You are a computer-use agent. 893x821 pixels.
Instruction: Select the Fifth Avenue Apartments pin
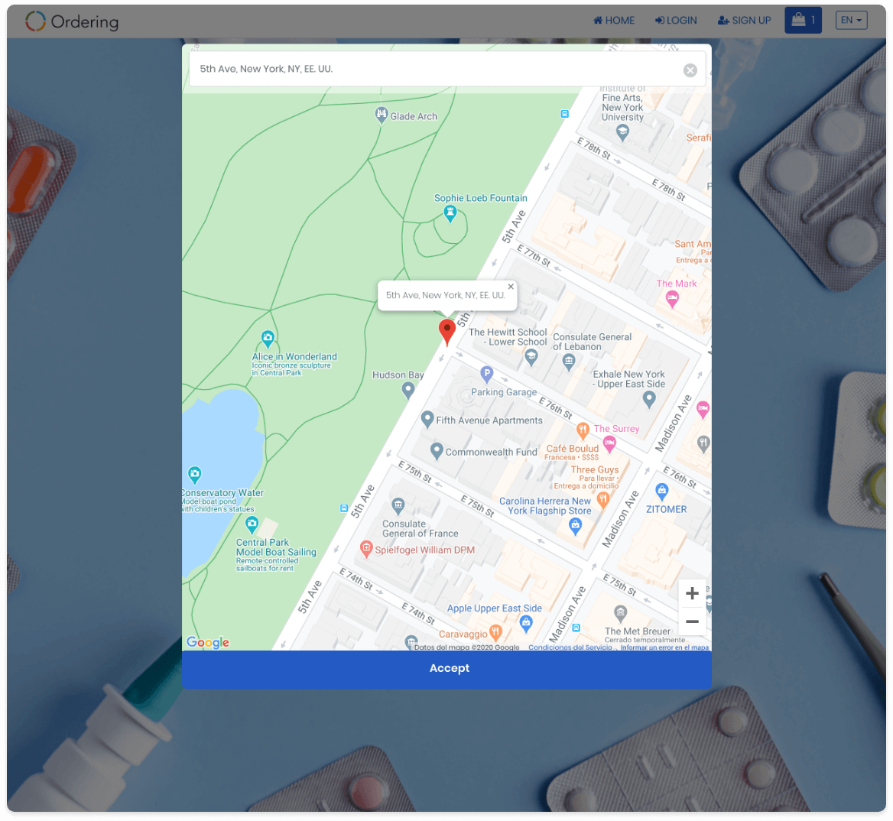427,420
